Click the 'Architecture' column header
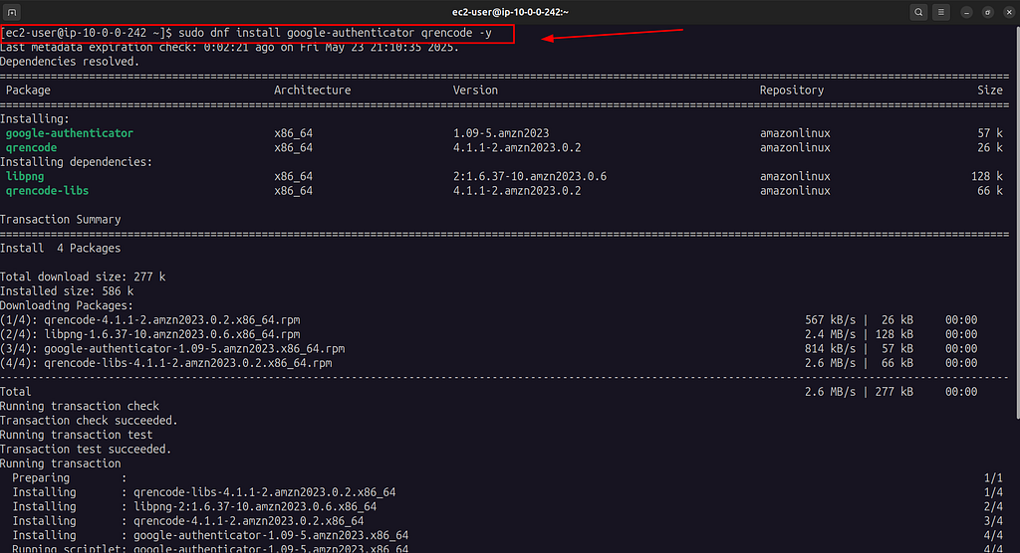The image size is (1020, 553). [x=312, y=91]
